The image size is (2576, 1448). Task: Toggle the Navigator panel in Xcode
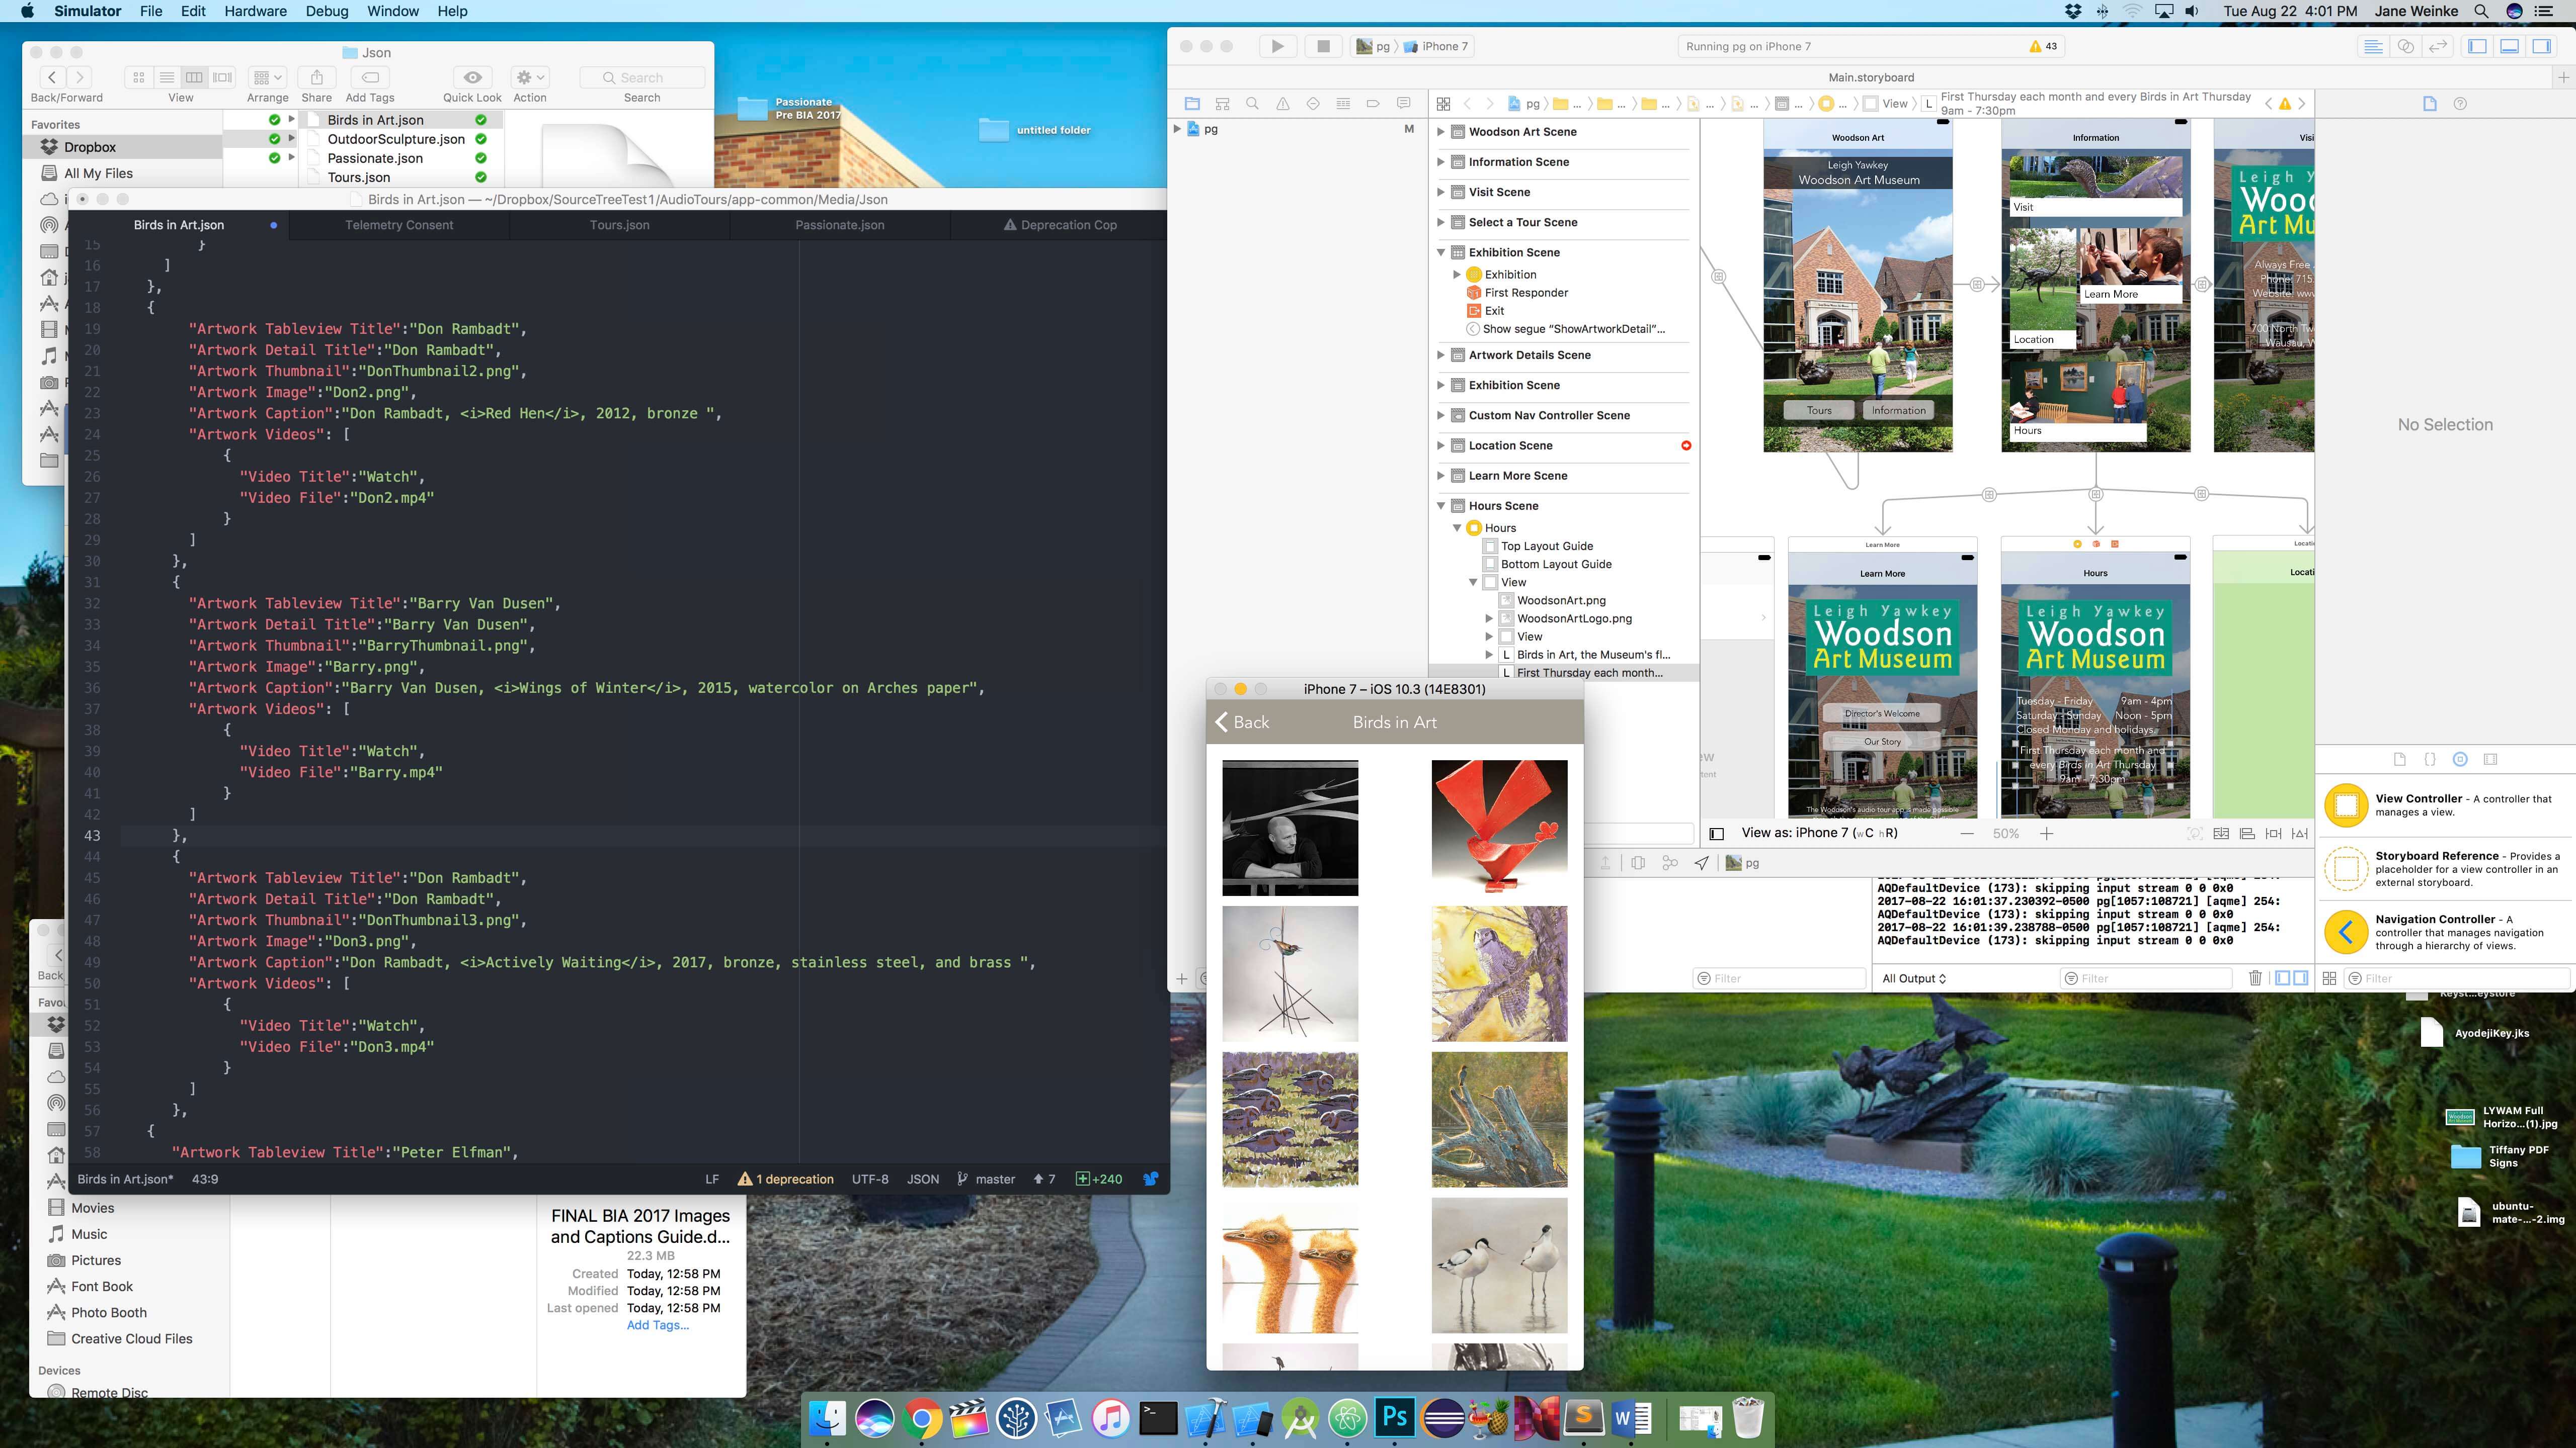[2477, 46]
